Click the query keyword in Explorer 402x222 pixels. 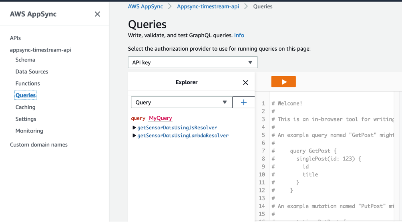point(138,118)
